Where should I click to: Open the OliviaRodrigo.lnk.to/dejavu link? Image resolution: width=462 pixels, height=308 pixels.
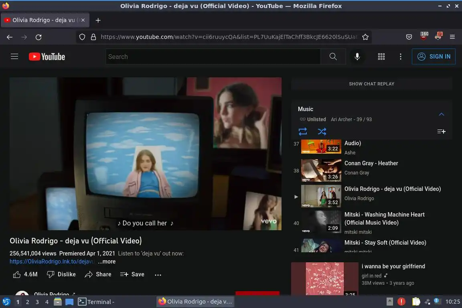click(x=52, y=261)
